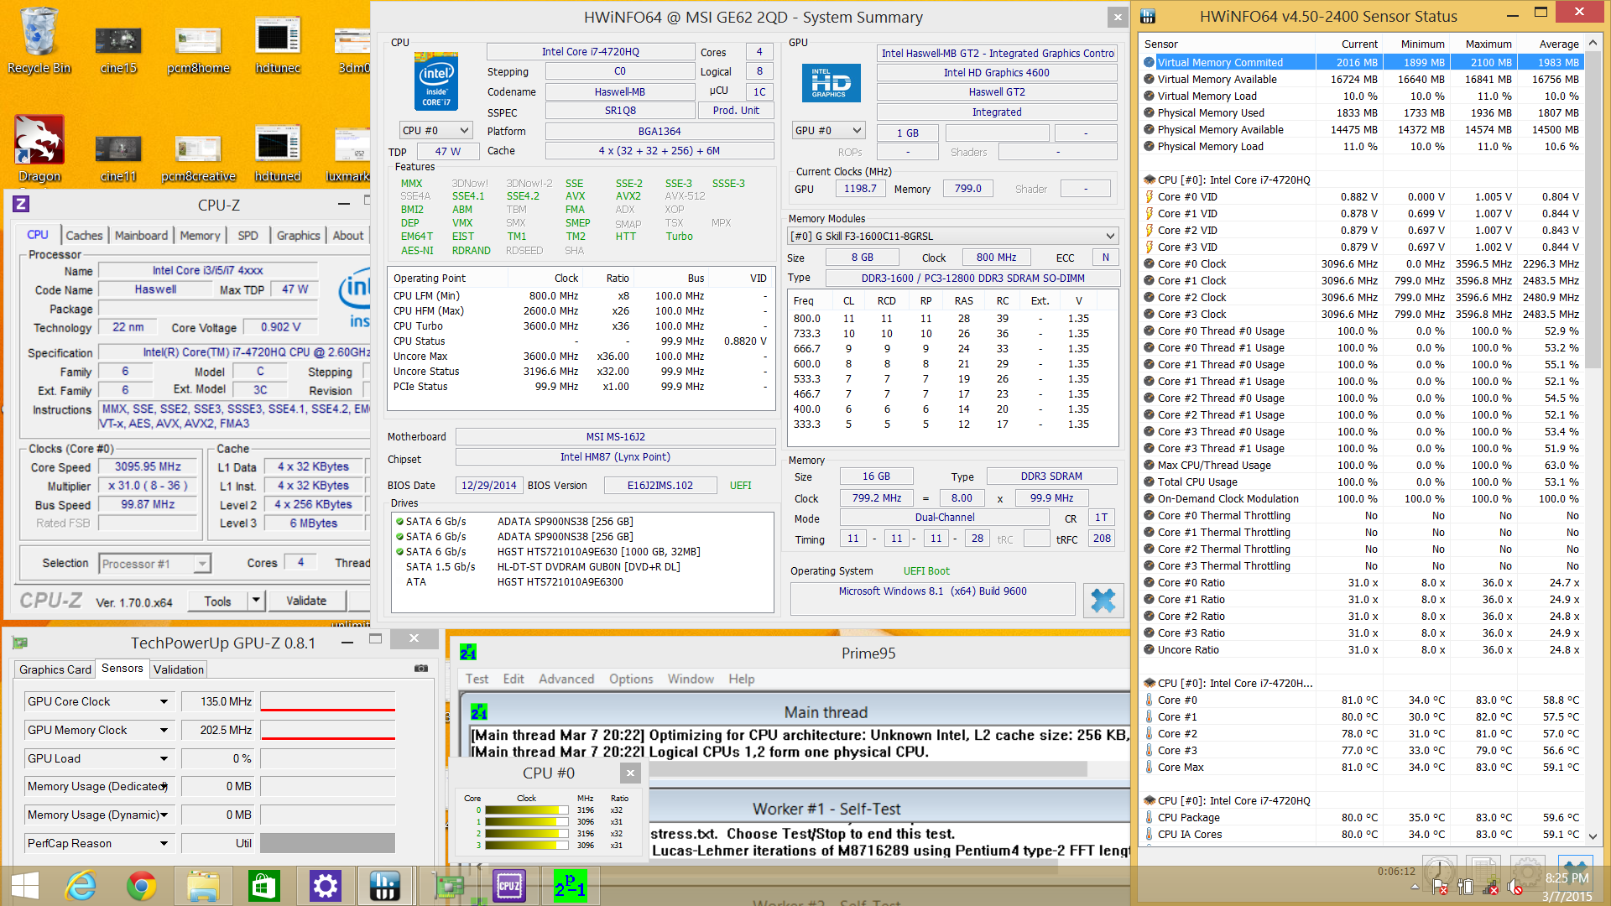Show hidden system tray icons

pos(1415,887)
